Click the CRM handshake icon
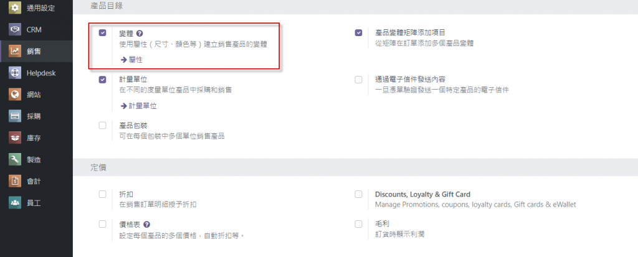The image size is (638, 257). click(x=15, y=30)
